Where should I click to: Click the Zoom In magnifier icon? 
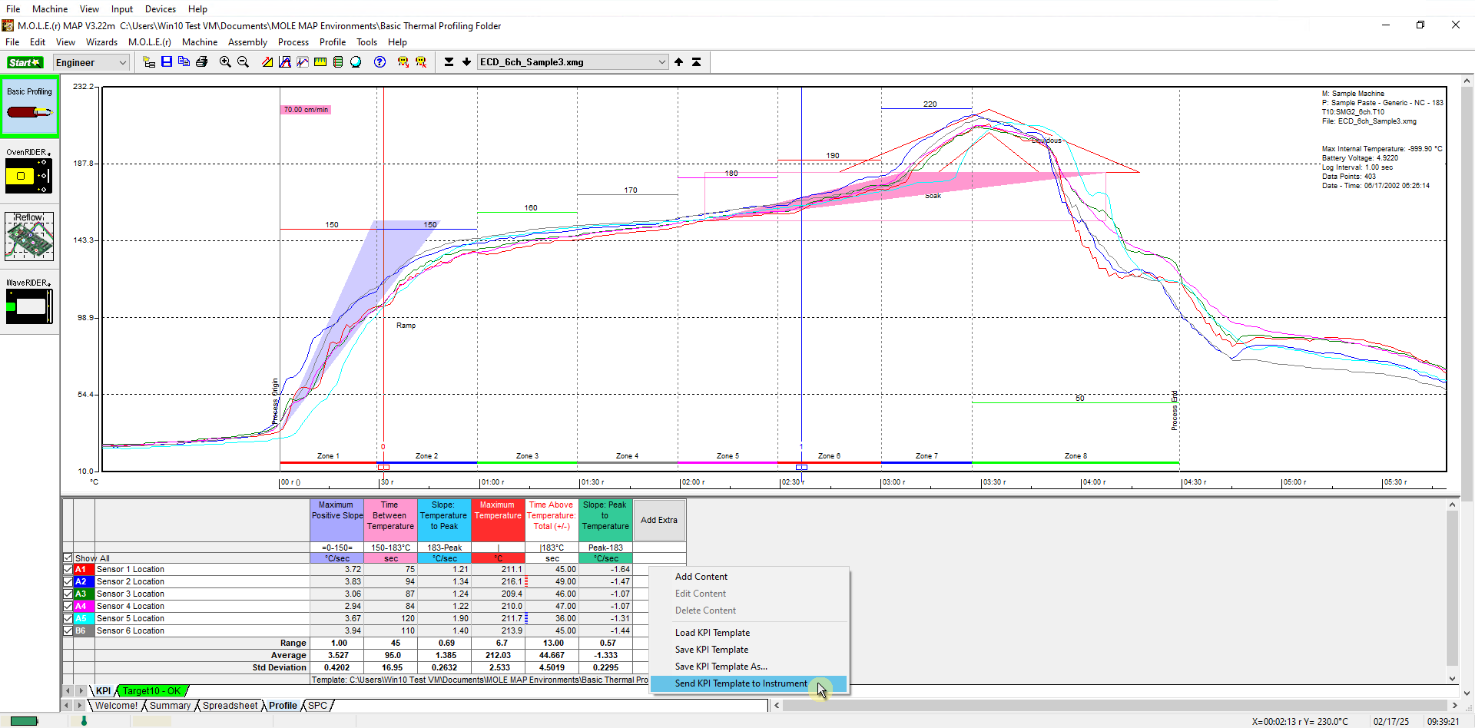[225, 62]
